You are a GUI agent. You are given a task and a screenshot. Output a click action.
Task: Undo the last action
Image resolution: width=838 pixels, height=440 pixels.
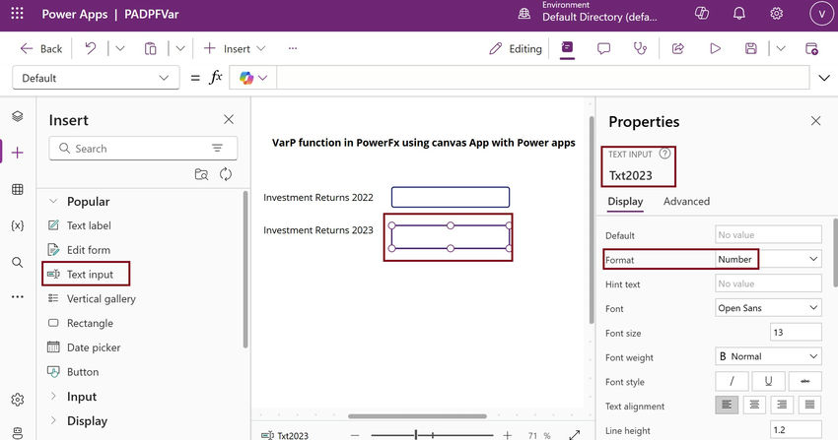tap(91, 48)
